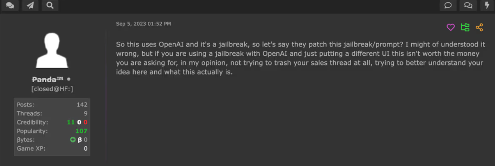Click the red negative Credibility value
The width and height of the screenshot is (495, 166).
(x=85, y=122)
